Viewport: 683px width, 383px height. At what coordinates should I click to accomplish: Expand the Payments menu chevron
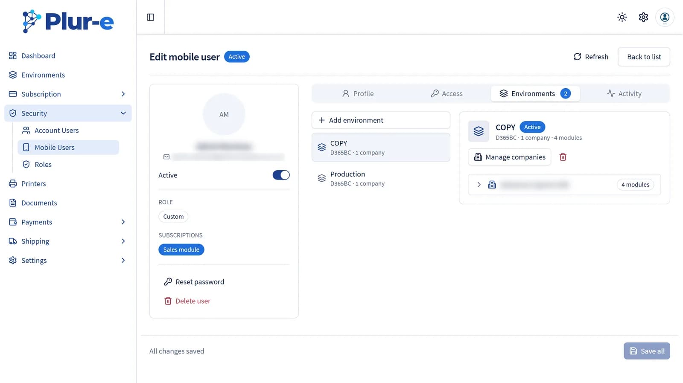[x=123, y=222]
